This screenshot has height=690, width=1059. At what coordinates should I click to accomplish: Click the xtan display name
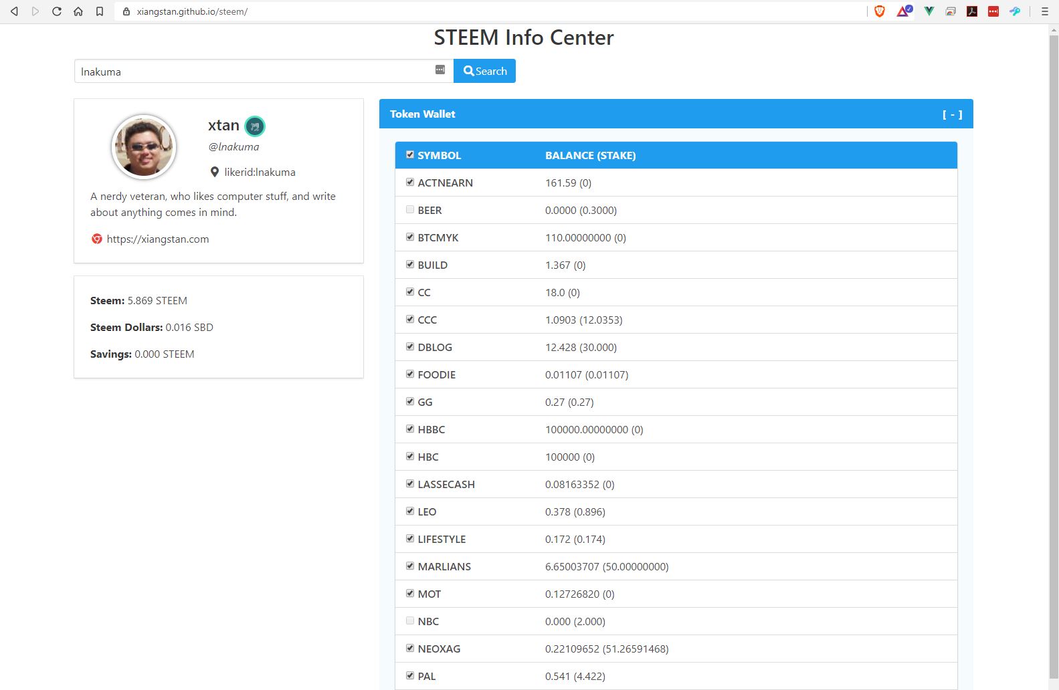(x=223, y=125)
